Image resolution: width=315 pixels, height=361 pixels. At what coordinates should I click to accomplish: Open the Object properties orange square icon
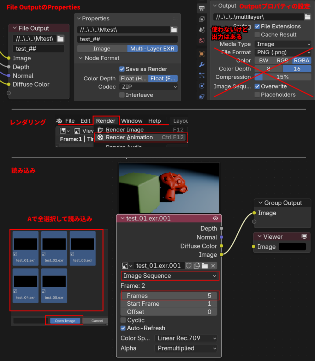(x=202, y=54)
